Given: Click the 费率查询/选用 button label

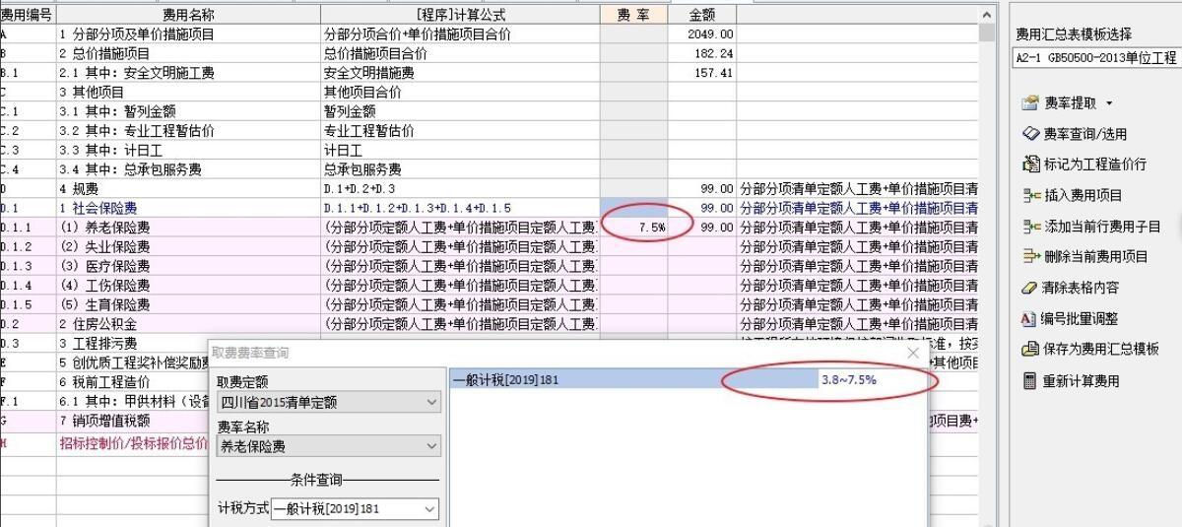Looking at the screenshot, I should tap(1085, 134).
